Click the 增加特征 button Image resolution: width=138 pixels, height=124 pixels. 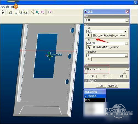tap(112, 86)
